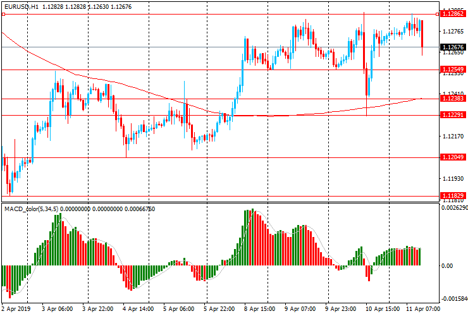
Task: Click the 1.11930 price axis value
Action: coord(453,179)
